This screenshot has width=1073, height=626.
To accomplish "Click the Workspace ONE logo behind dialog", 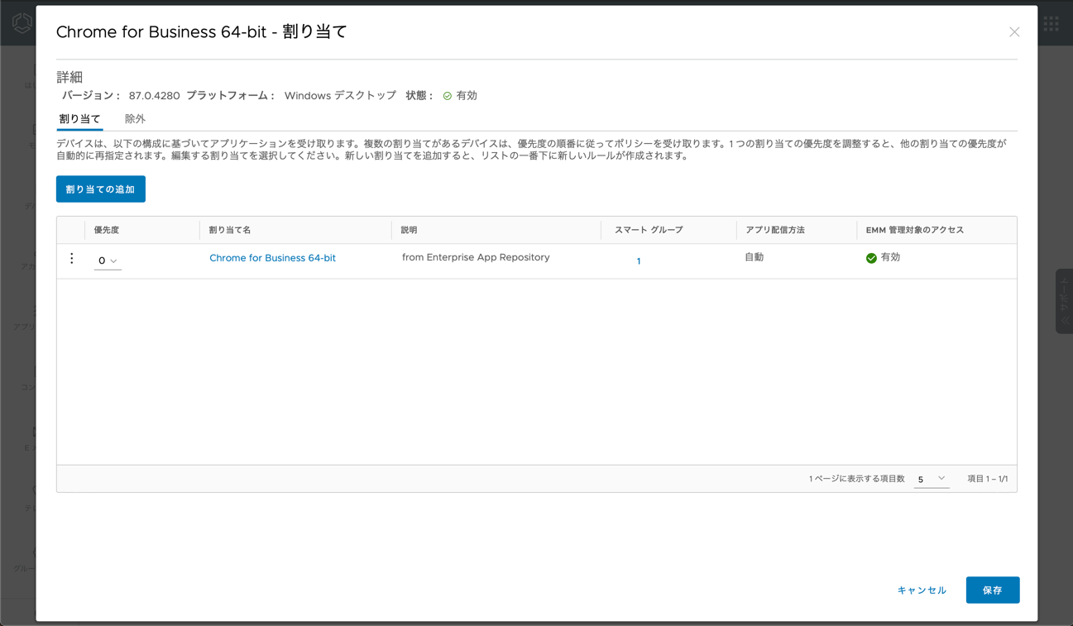I will [22, 23].
